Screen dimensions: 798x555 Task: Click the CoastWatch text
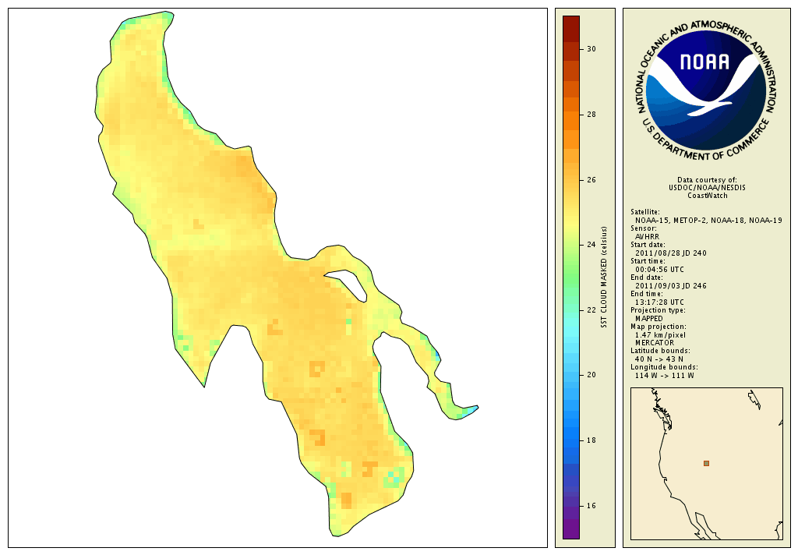pyautogui.click(x=708, y=196)
